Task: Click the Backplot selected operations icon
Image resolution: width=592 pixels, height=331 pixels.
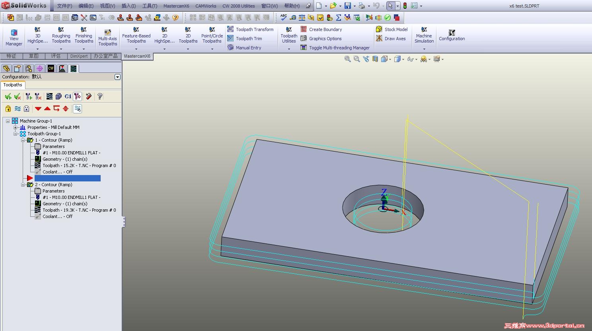Action: [x=49, y=96]
